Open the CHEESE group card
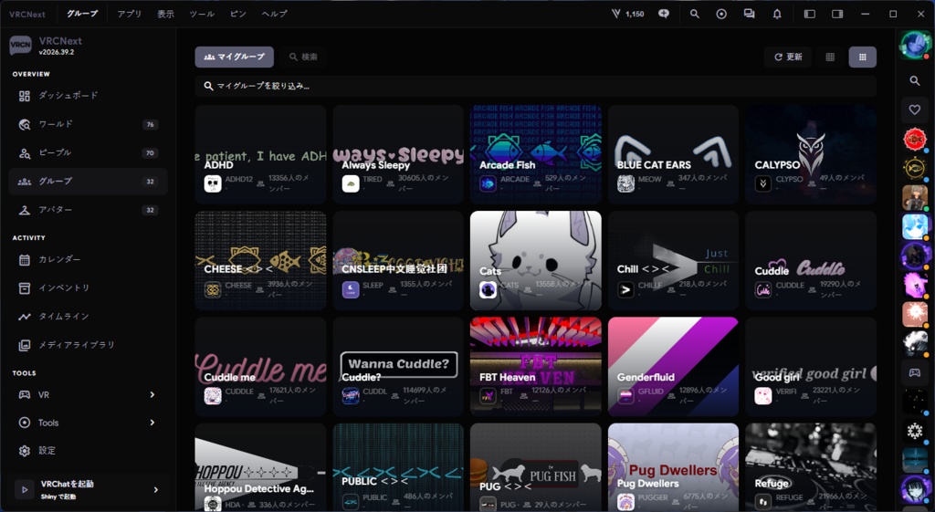This screenshot has height=512, width=935. pyautogui.click(x=260, y=260)
